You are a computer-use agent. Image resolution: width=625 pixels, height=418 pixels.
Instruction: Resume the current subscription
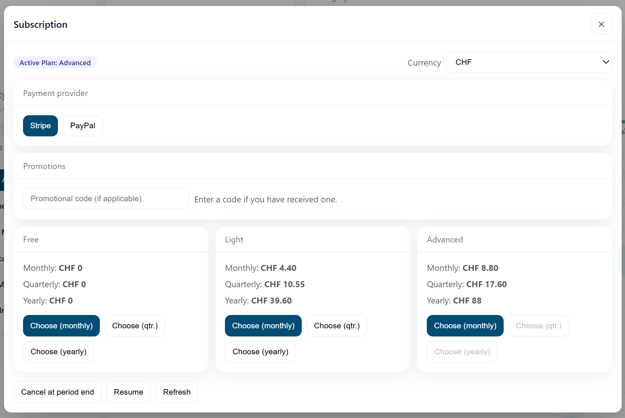pyautogui.click(x=128, y=392)
